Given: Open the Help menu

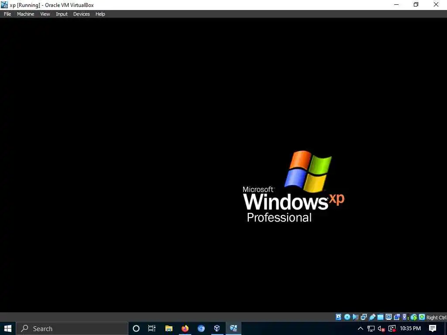Looking at the screenshot, I should tap(100, 14).
